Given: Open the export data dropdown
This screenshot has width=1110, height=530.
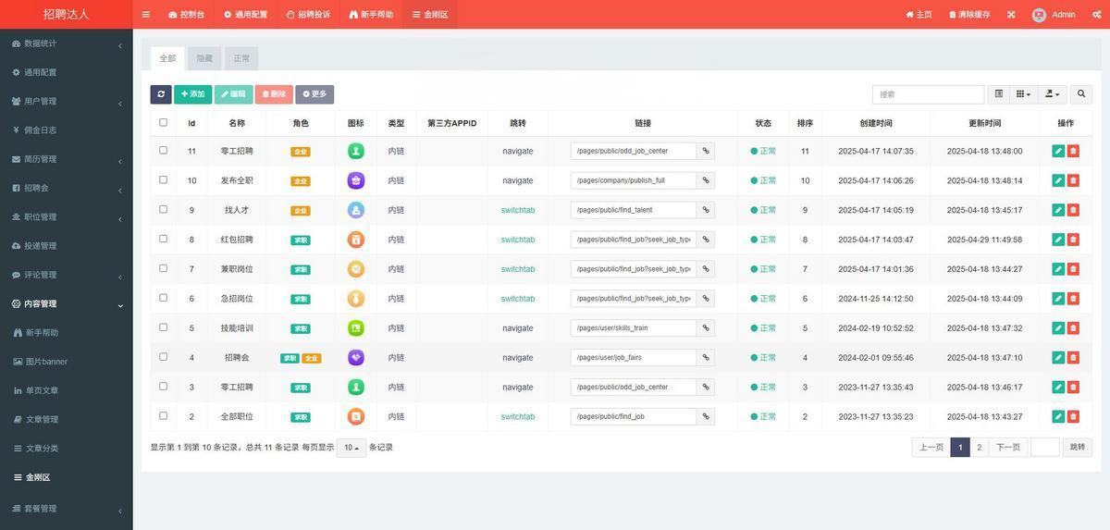Looking at the screenshot, I should pos(1053,94).
